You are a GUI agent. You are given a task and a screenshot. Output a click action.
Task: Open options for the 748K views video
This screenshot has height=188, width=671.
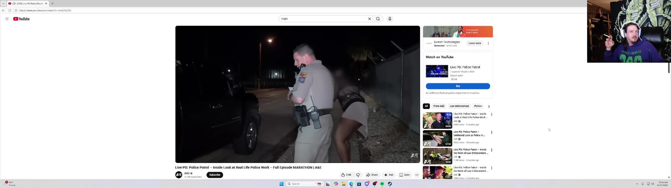tap(492, 168)
